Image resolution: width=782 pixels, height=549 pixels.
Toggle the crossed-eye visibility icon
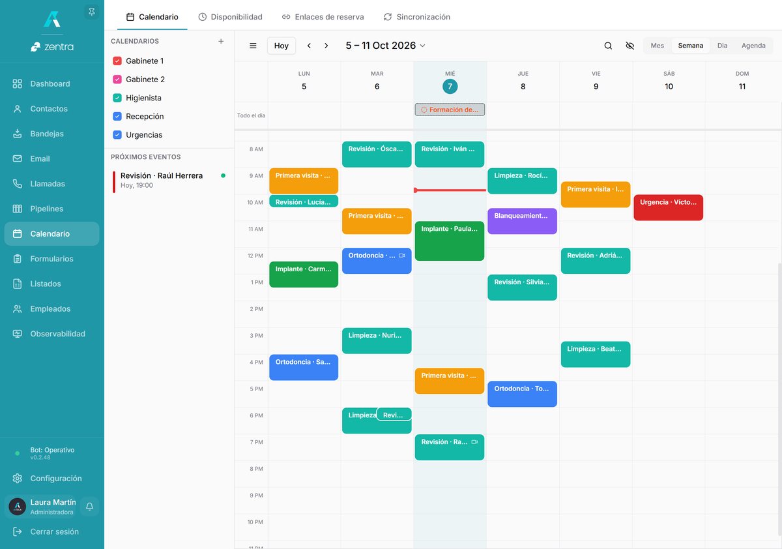coord(630,46)
